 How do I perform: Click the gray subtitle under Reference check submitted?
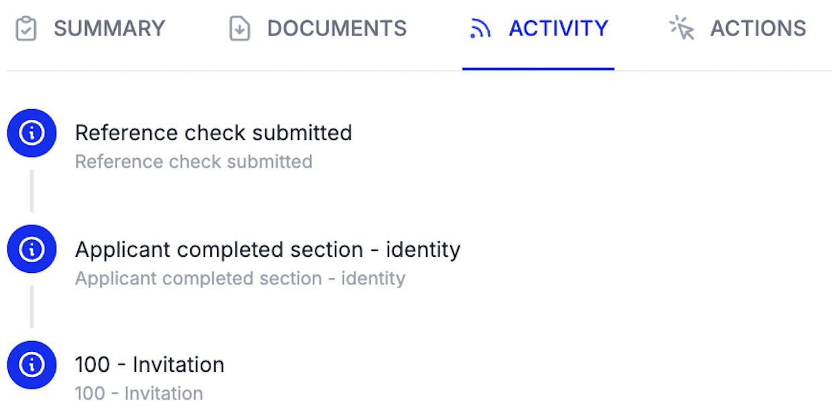coord(194,161)
